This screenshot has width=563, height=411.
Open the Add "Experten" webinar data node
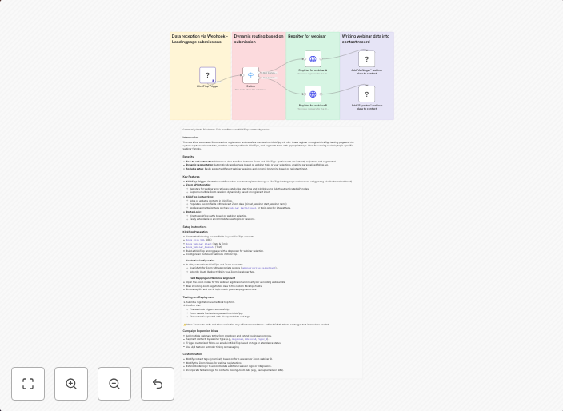tap(366, 94)
